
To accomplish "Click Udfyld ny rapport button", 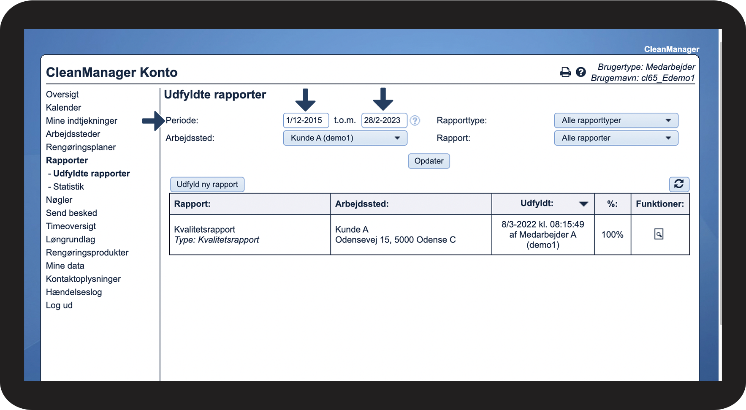I will 207,185.
